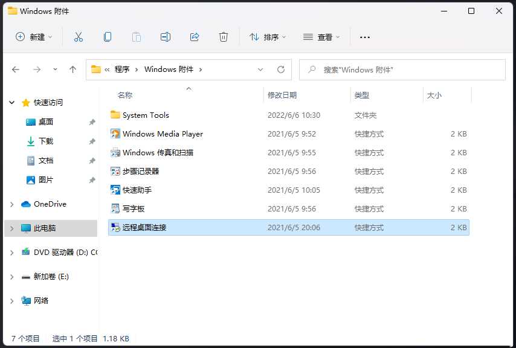
Task: Go up one folder level
Action: 73,69
